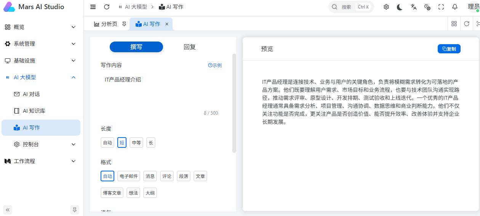This screenshot has width=480, height=216.
Task: Open the language translation icon
Action: 414,7
